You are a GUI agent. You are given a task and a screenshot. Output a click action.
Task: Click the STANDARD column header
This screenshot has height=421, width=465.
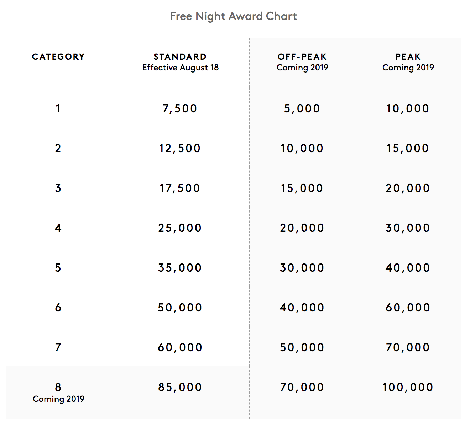pos(180,57)
